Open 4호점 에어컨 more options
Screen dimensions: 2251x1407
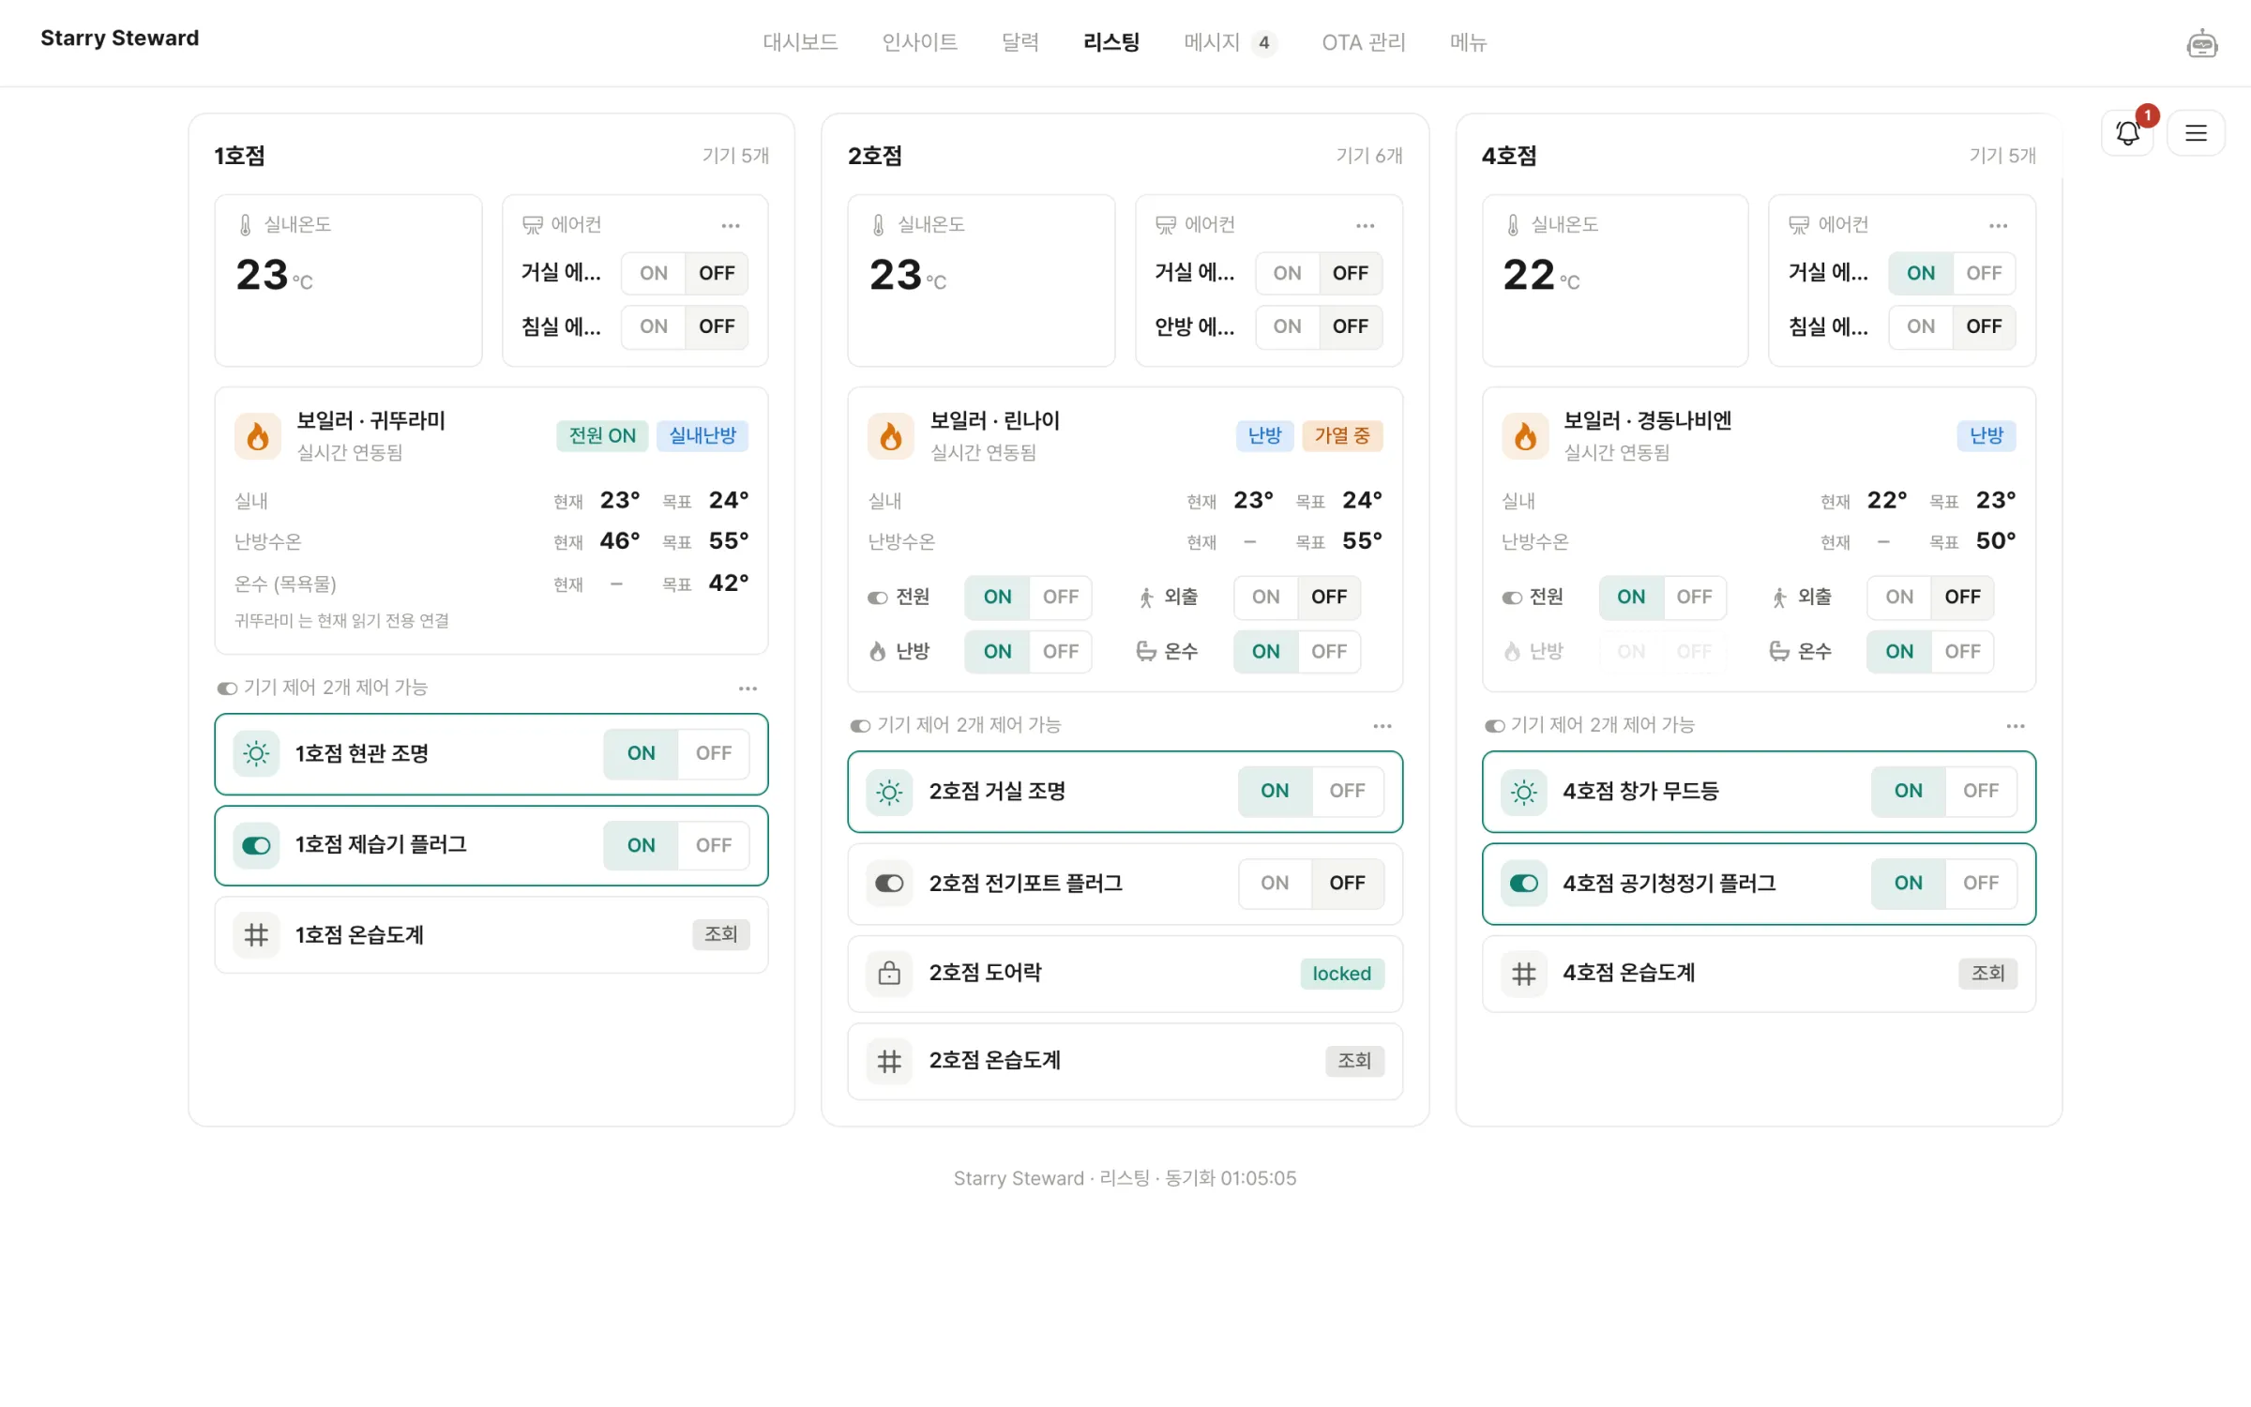click(1998, 225)
